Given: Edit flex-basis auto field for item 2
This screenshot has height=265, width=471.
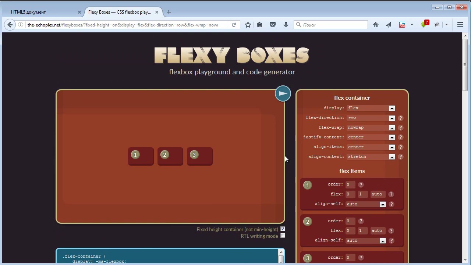Looking at the screenshot, I should (378, 231).
